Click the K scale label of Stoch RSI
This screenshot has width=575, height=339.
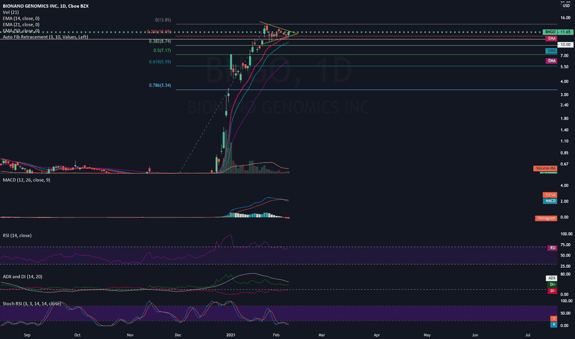(554, 325)
